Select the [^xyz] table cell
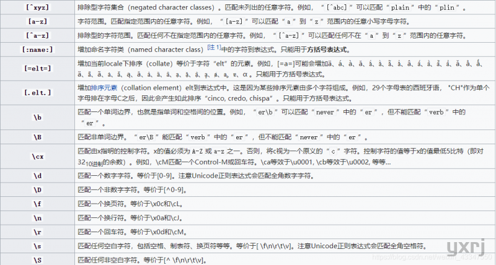 [37, 7]
